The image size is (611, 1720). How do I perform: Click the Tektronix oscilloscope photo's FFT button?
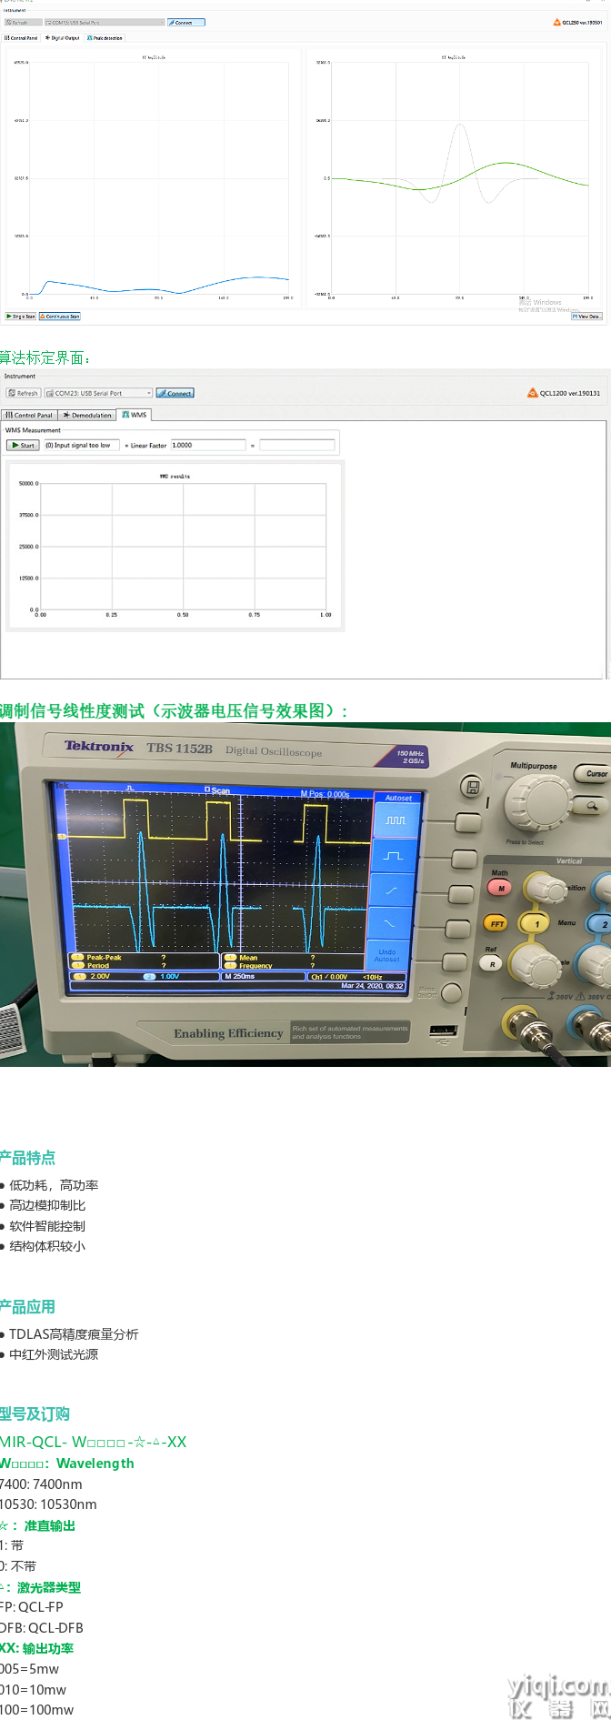(x=496, y=923)
